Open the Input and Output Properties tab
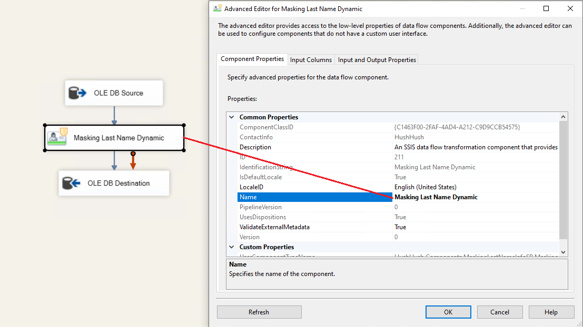583x327 pixels. coord(377,60)
